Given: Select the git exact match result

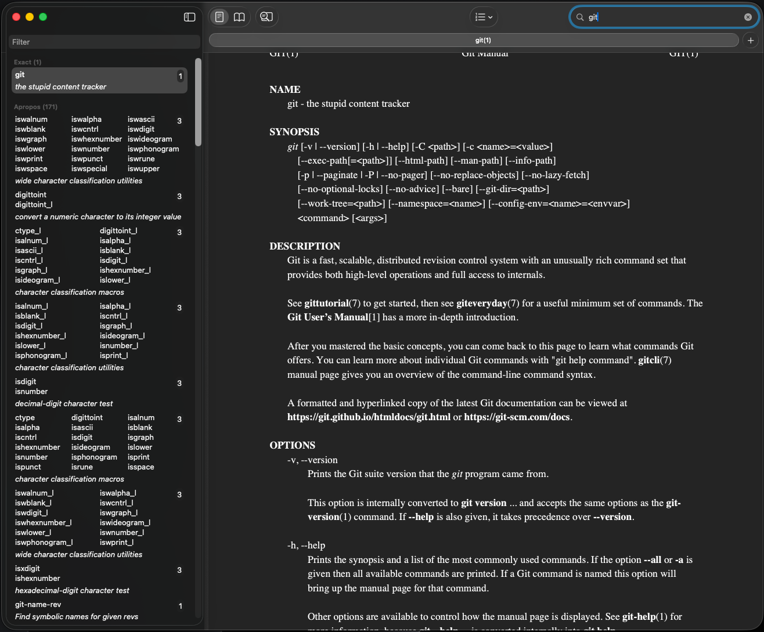Looking at the screenshot, I should 99,80.
